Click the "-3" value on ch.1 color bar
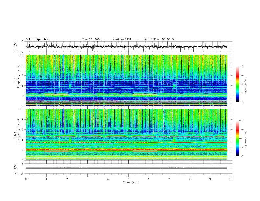 coord(242,66)
